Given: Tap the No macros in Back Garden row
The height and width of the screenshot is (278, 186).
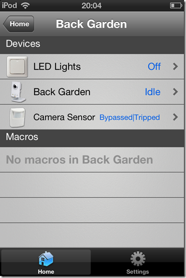Looking at the screenshot, I should tap(92, 159).
